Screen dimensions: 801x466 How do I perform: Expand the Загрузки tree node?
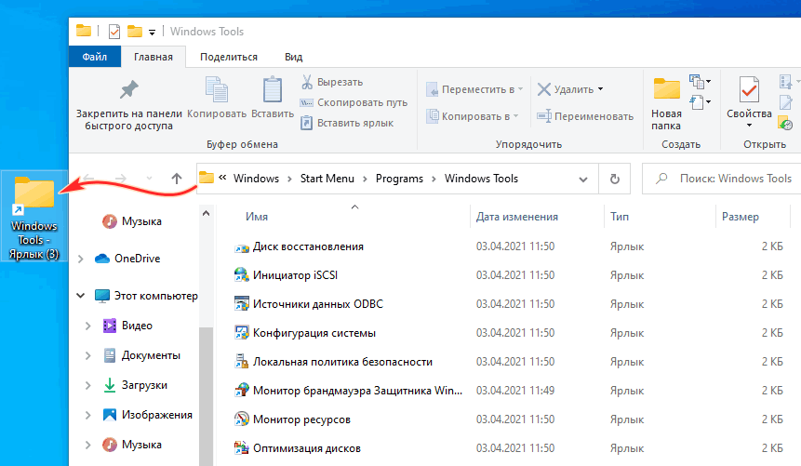87,385
